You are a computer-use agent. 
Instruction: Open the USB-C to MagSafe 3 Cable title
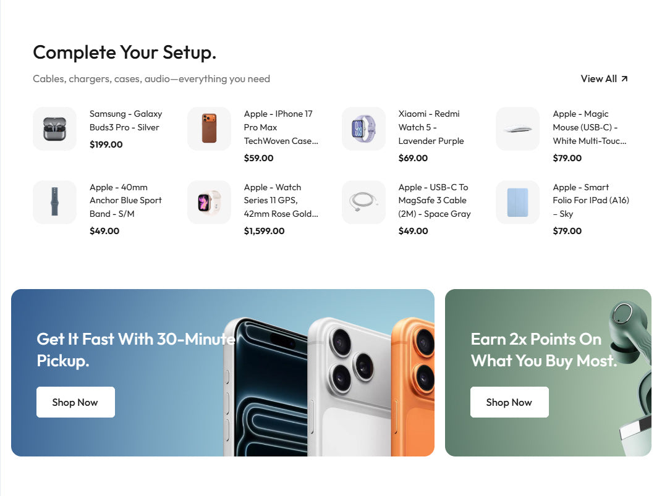(435, 200)
